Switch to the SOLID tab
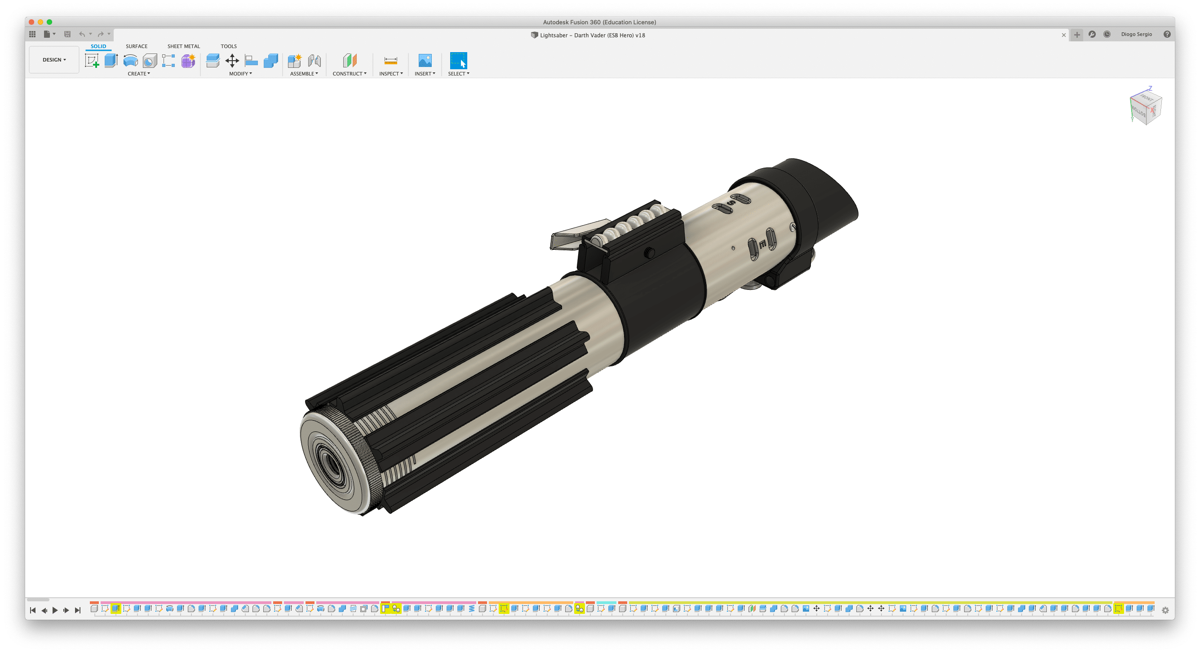The width and height of the screenshot is (1200, 653). (98, 46)
